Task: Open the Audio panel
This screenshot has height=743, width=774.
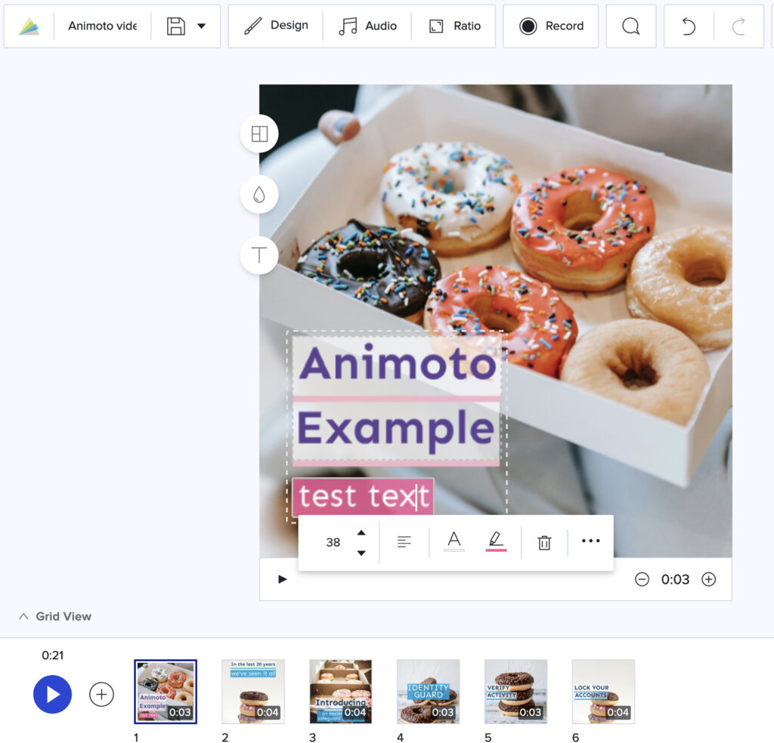Action: [368, 25]
